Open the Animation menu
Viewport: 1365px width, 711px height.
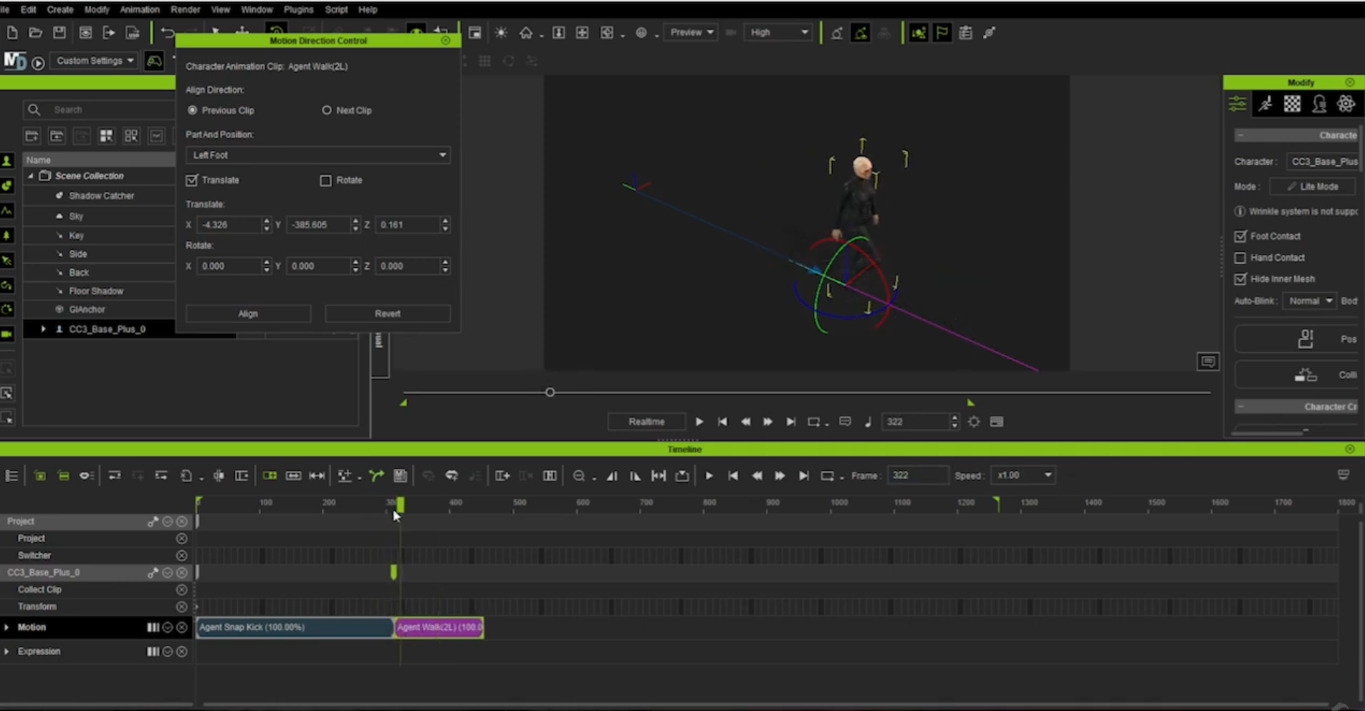140,9
